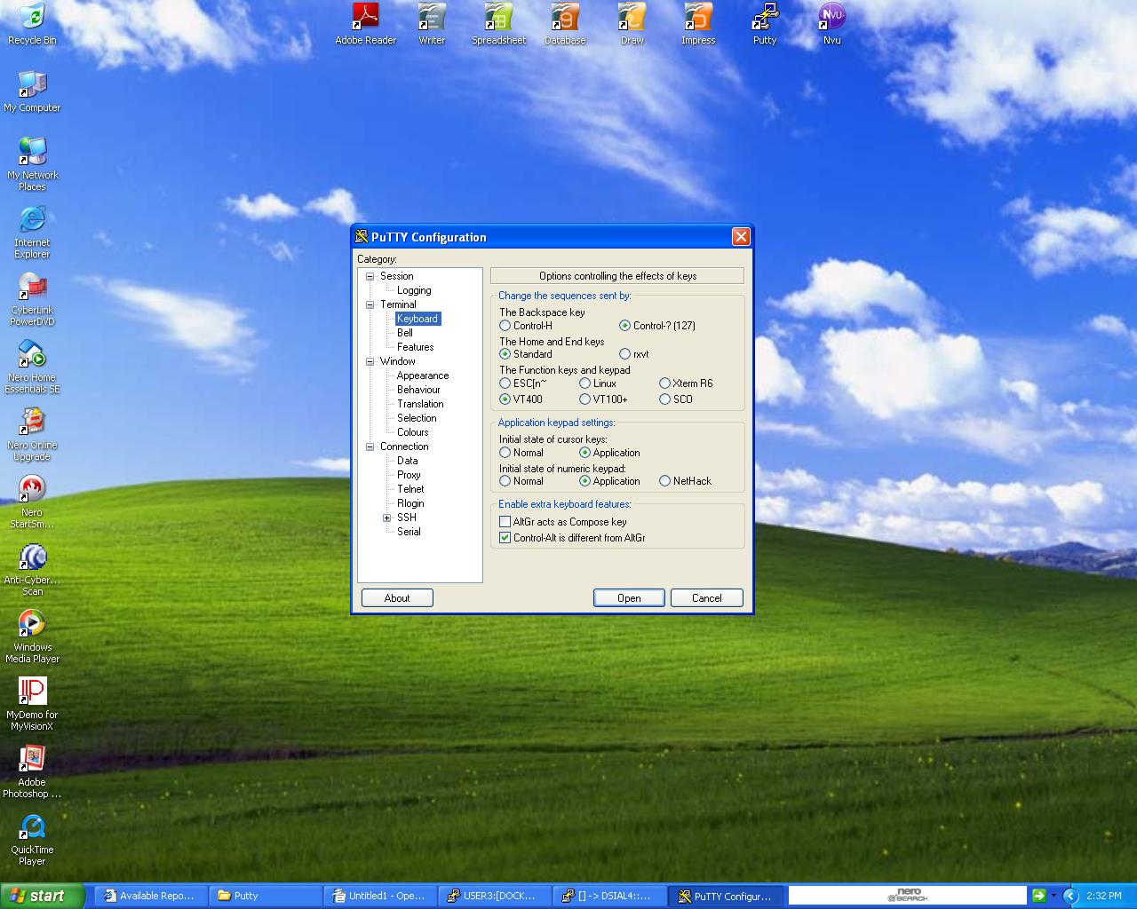Viewport: 1137px width, 909px height.
Task: Collapse the Terminal tree node
Action: 370,304
